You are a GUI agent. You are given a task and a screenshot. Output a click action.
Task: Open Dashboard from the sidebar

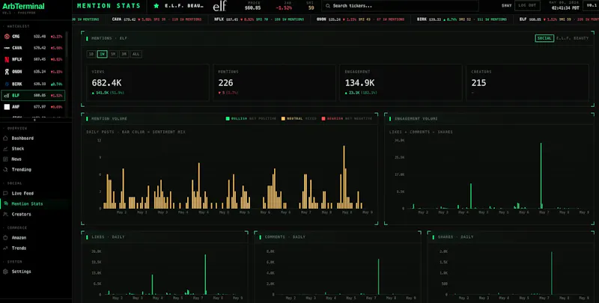point(22,138)
